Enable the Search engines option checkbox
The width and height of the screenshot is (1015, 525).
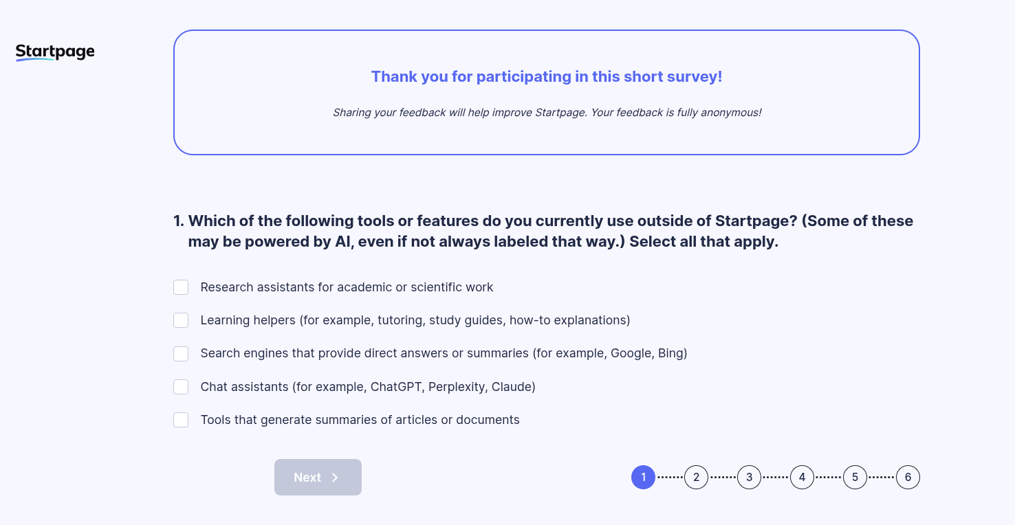(181, 354)
